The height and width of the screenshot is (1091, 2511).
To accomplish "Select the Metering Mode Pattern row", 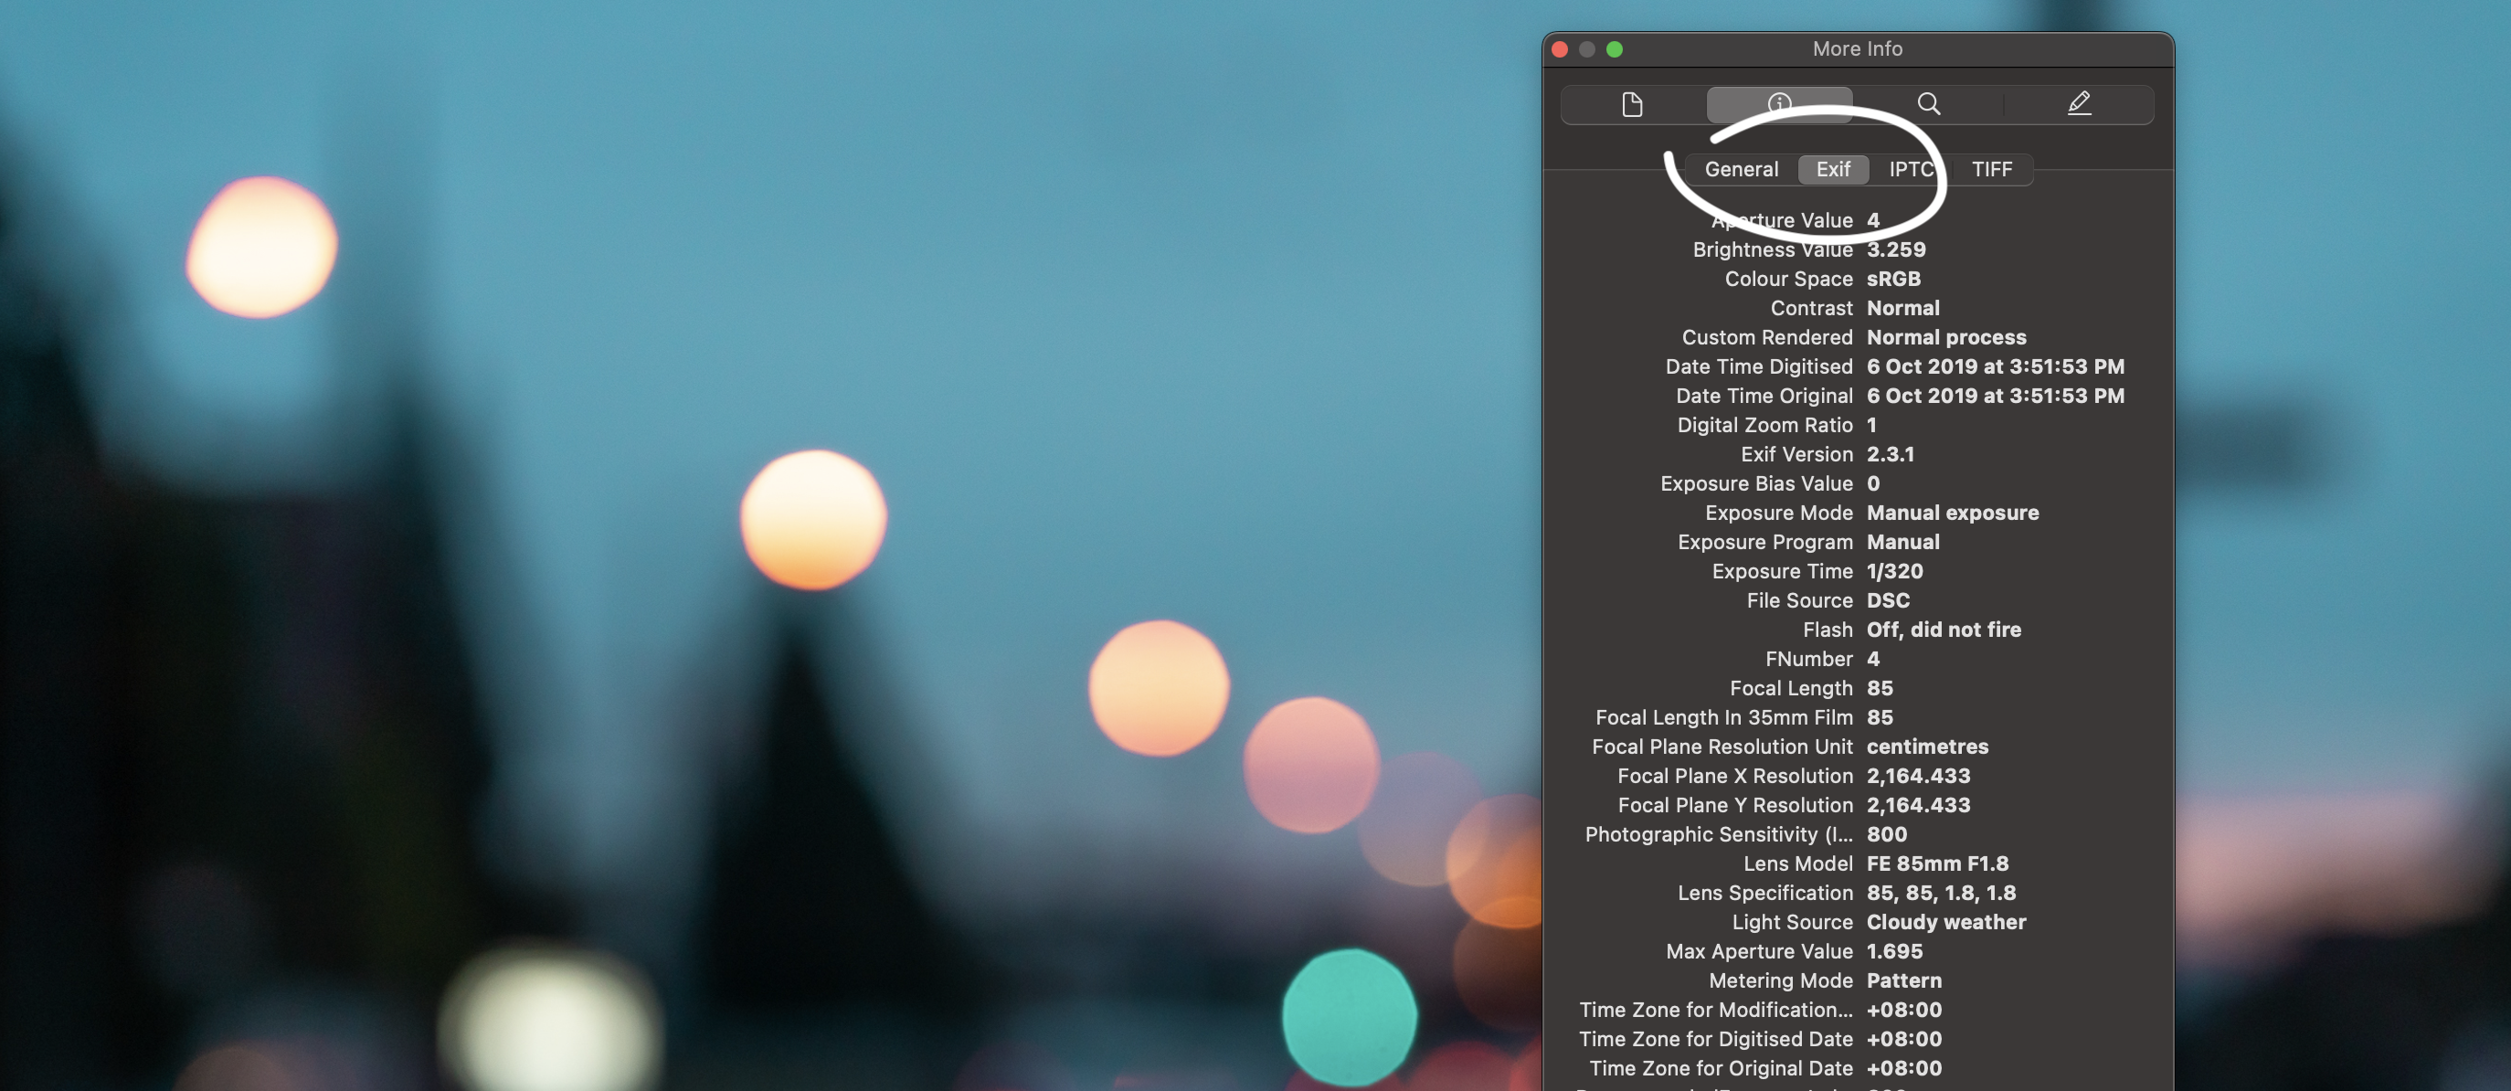I will pos(1902,980).
